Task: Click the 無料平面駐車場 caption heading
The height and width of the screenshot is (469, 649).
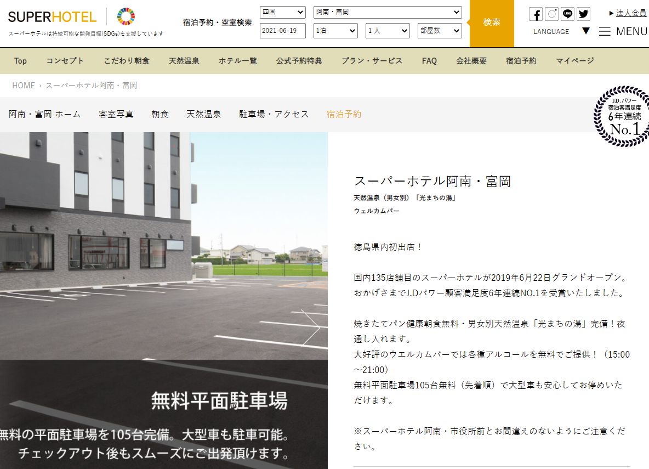Action: coord(219,401)
